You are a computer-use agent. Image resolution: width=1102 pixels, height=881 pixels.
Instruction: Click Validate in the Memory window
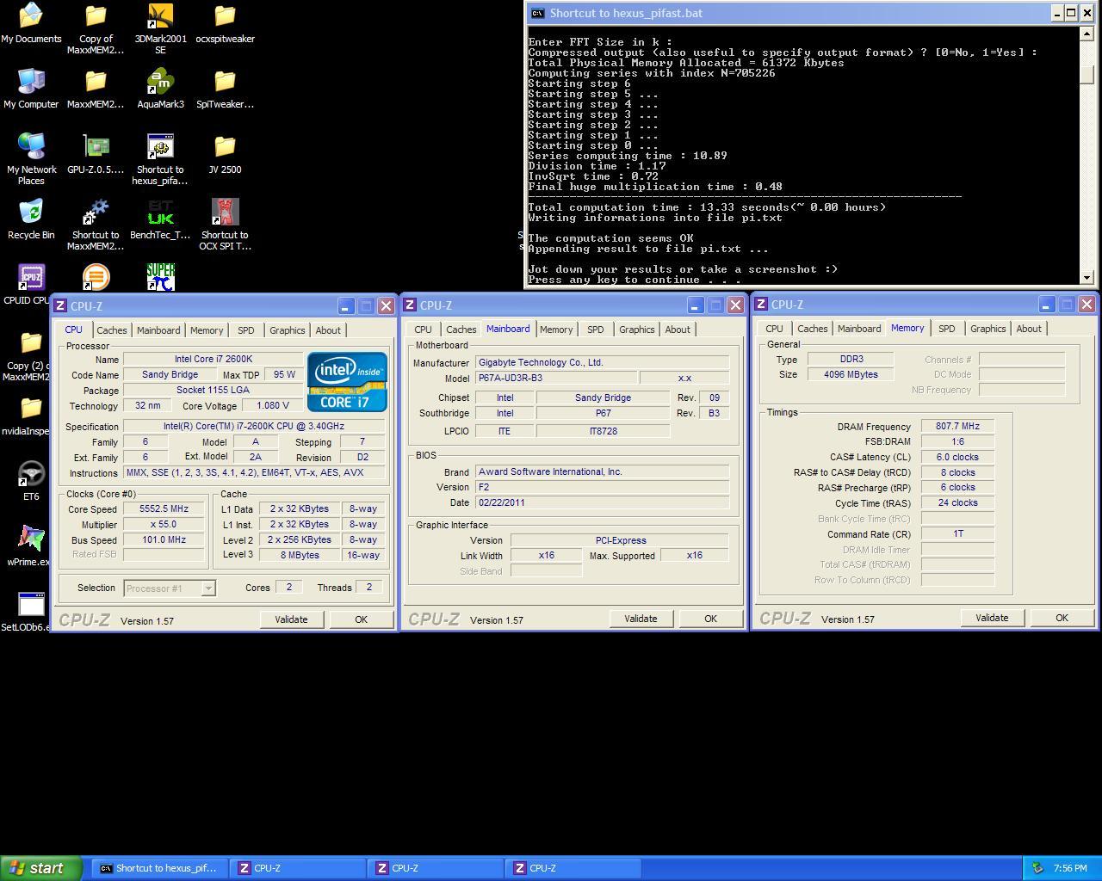[x=992, y=618]
